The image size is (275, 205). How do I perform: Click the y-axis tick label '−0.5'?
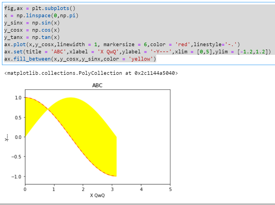(16, 157)
